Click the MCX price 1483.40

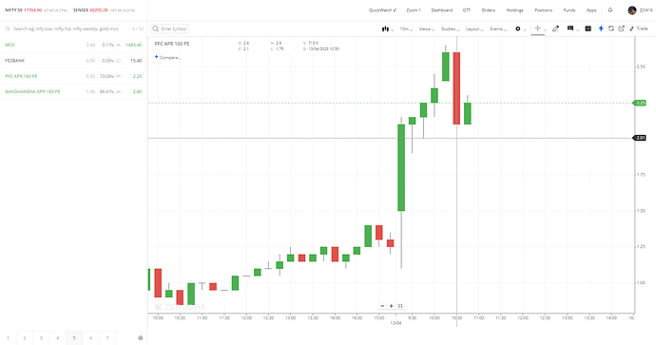coord(133,45)
